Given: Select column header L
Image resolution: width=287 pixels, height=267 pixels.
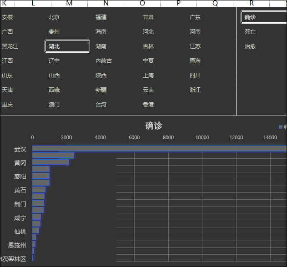Looking at the screenshot, I should point(33,3).
